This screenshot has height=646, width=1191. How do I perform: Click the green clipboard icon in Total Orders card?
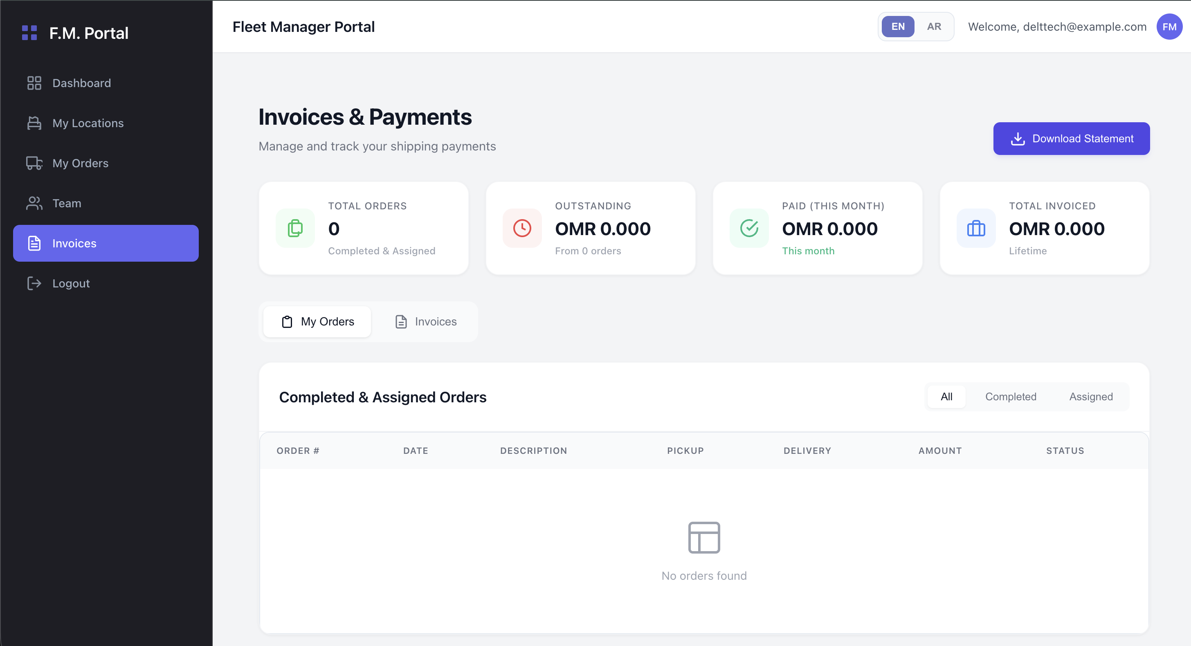click(295, 228)
